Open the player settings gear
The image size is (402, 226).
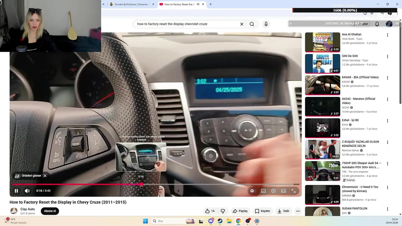[274, 191]
